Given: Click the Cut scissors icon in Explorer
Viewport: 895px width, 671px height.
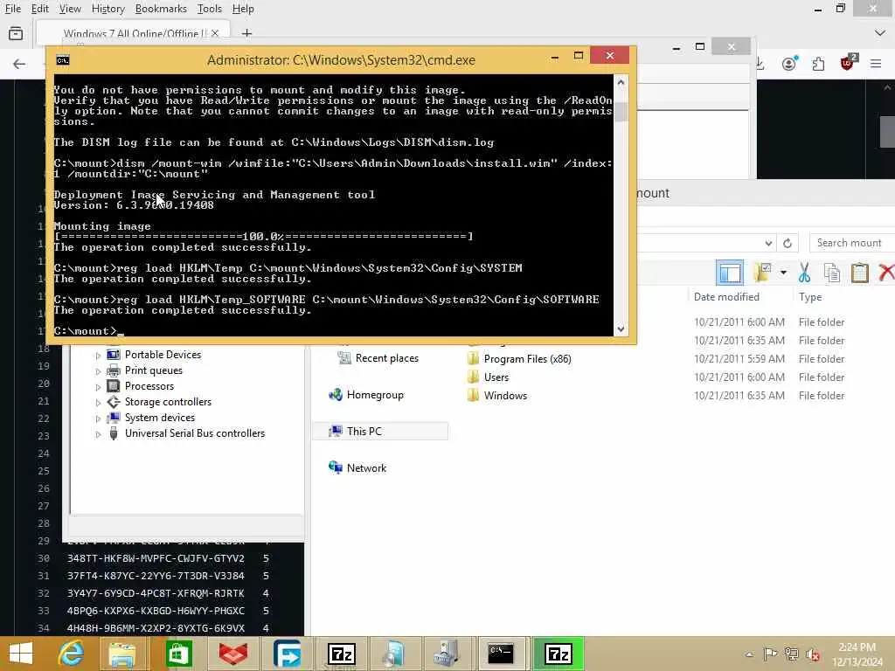Looking at the screenshot, I should coord(805,273).
